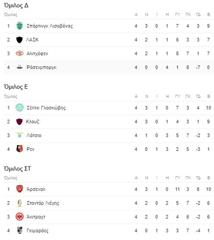Click the Rosenborg (Ρόσενμποργκ) team logo
Screen dimensions: 214x240
coord(19,67)
